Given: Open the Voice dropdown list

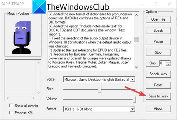Looking at the screenshot, I should pyautogui.click(x=132, y=80).
